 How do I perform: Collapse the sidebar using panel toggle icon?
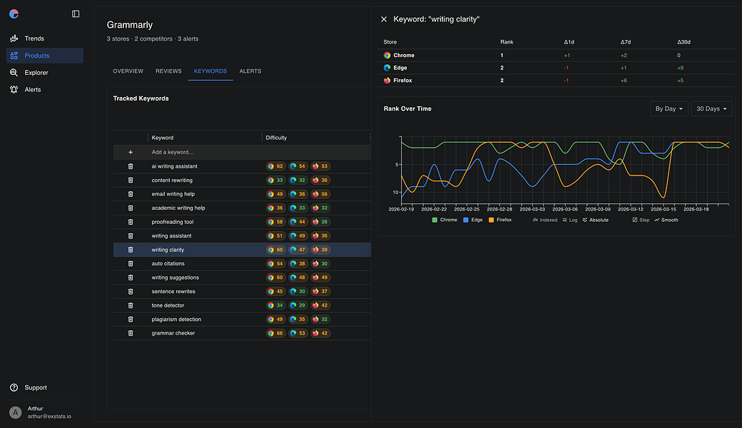click(76, 14)
